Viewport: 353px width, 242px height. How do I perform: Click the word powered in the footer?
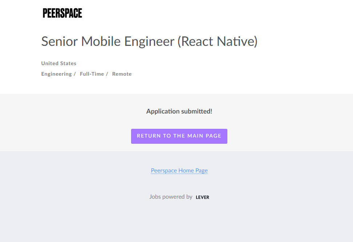pos(174,197)
